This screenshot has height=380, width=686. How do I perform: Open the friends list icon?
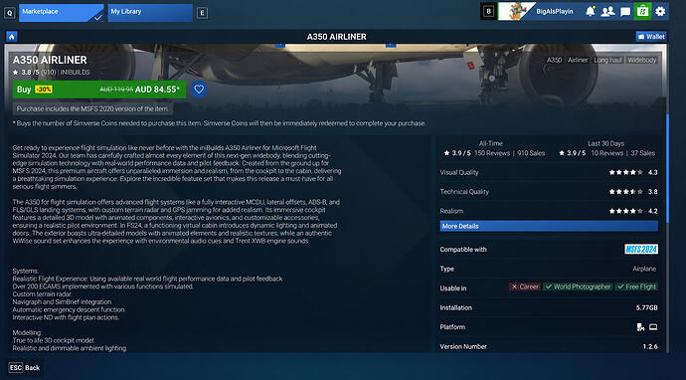[x=607, y=11]
